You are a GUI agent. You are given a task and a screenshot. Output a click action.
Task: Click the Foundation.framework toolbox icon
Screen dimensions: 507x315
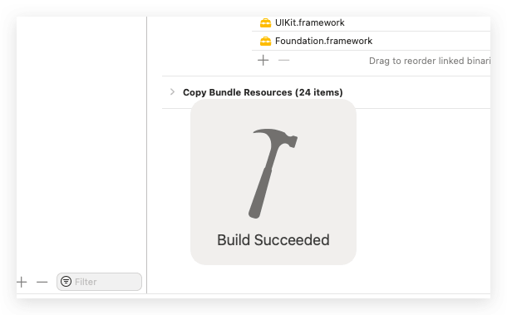[265, 41]
